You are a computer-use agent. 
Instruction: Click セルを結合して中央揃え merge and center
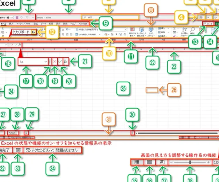(x=86, y=34)
